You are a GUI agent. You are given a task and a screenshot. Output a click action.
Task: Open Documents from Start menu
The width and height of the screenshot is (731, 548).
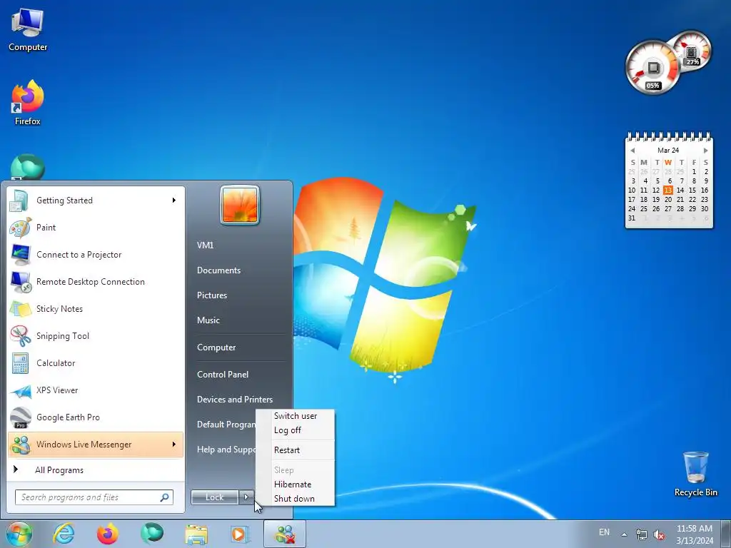(218, 270)
